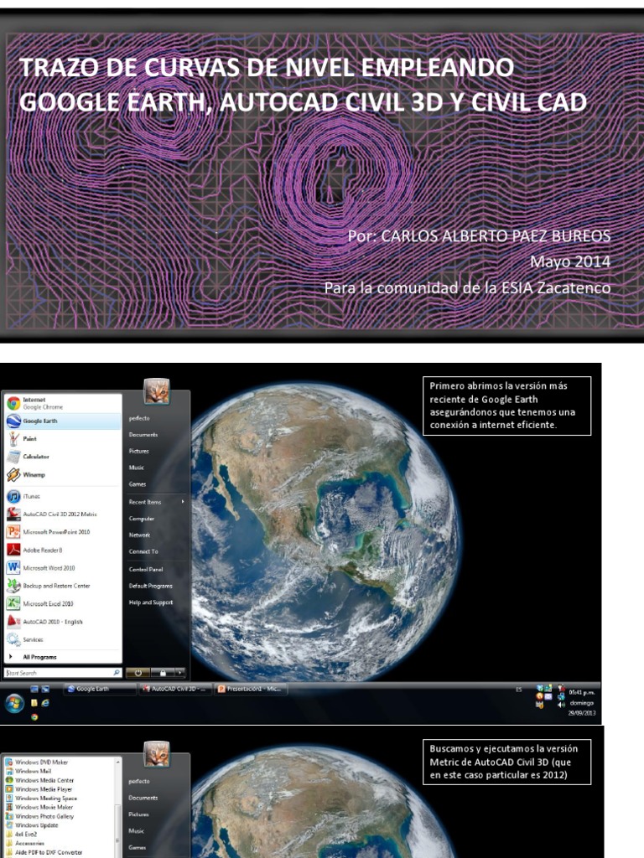The height and width of the screenshot is (858, 644).
Task: Open iTunes from the Start menu
Action: (62, 496)
